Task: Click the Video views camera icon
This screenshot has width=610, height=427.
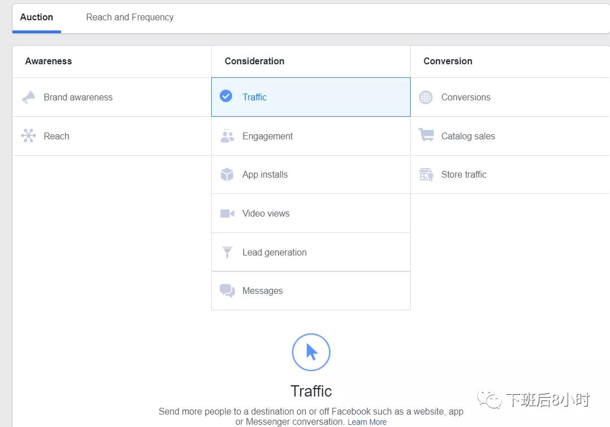Action: pos(227,213)
